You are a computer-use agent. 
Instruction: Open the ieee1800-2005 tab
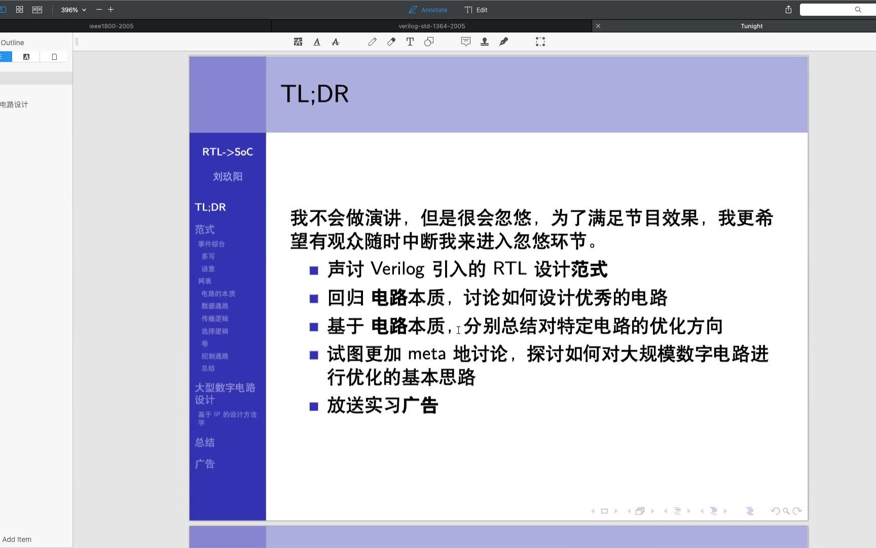pyautogui.click(x=112, y=26)
